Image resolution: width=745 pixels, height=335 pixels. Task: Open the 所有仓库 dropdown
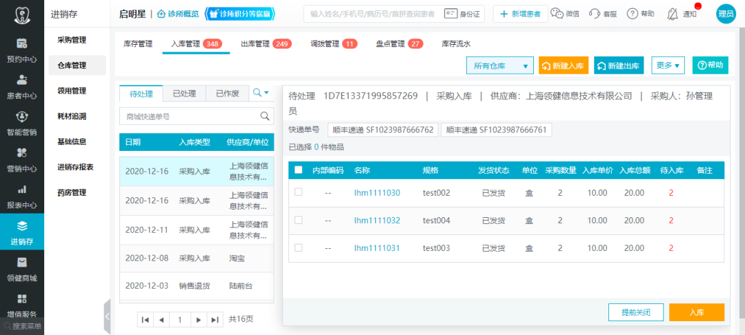click(500, 65)
